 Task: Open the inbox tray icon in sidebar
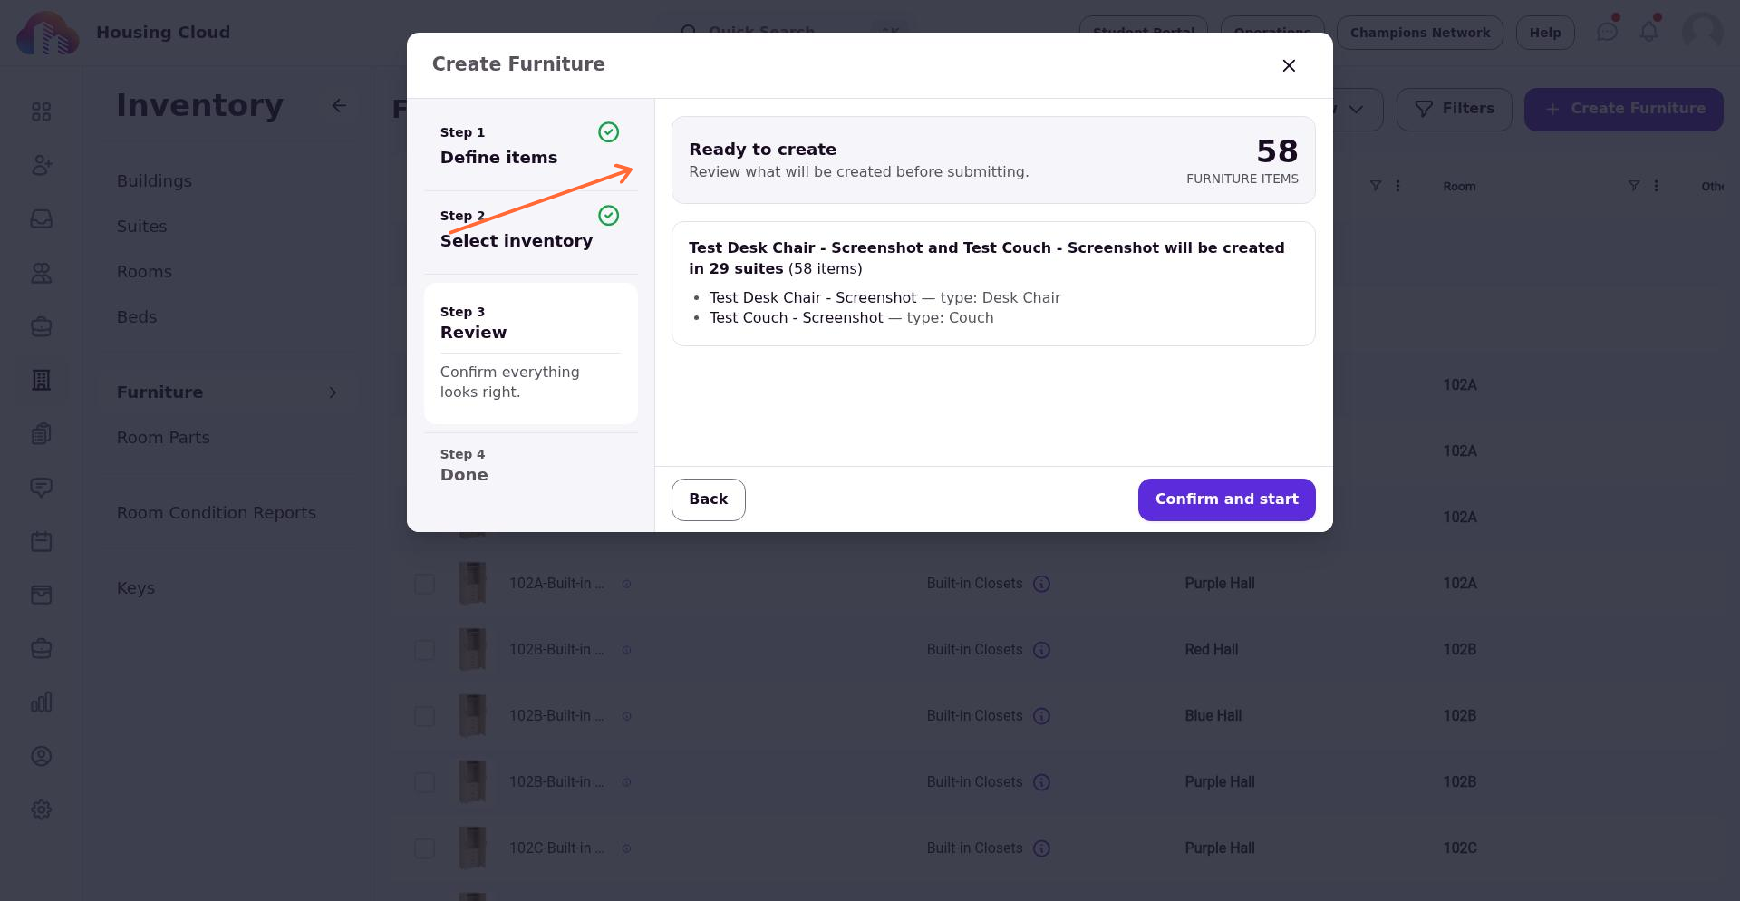[x=42, y=219]
